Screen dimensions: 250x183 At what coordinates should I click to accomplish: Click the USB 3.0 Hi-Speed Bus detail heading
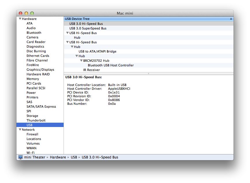click(x=84, y=77)
